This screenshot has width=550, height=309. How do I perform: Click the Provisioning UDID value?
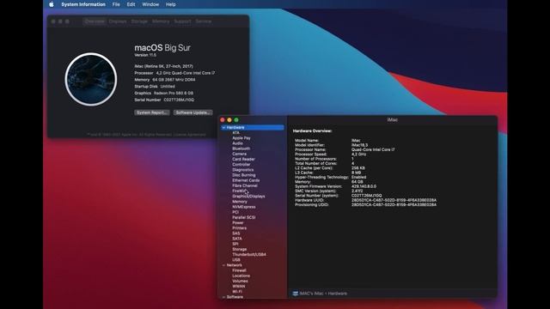pyautogui.click(x=394, y=204)
